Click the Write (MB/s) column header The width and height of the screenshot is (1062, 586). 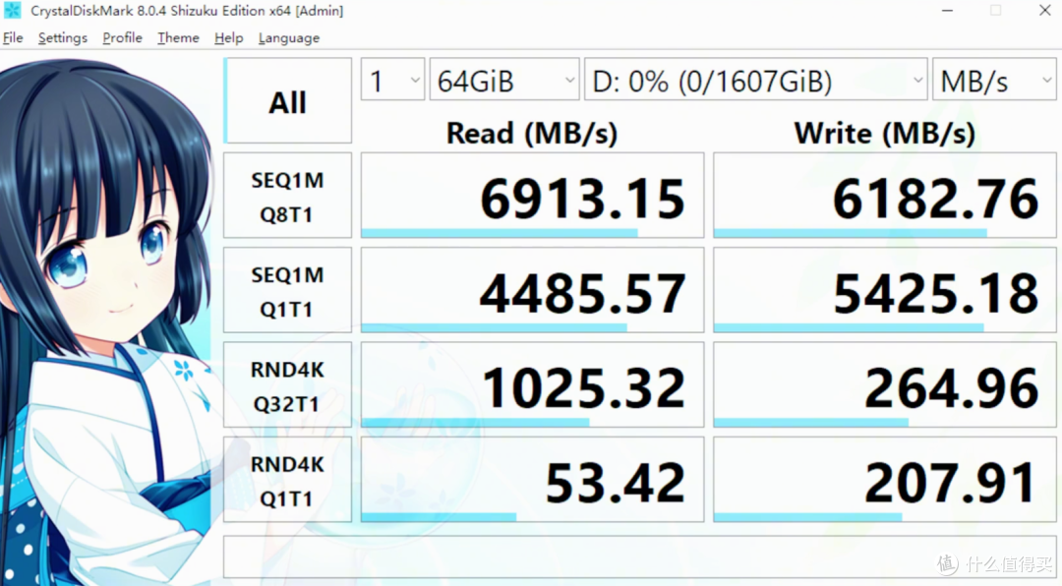(x=885, y=133)
